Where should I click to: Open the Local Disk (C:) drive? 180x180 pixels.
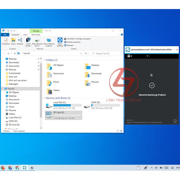[x=63, y=105]
